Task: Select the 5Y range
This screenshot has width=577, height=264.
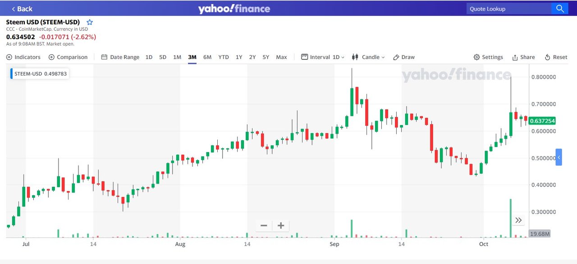Action: coord(266,57)
